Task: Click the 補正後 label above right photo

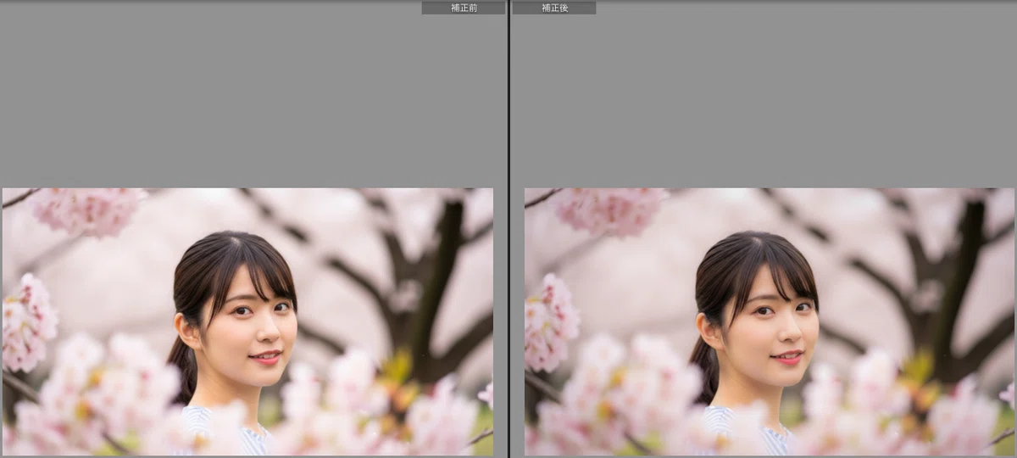Action: 554,8
